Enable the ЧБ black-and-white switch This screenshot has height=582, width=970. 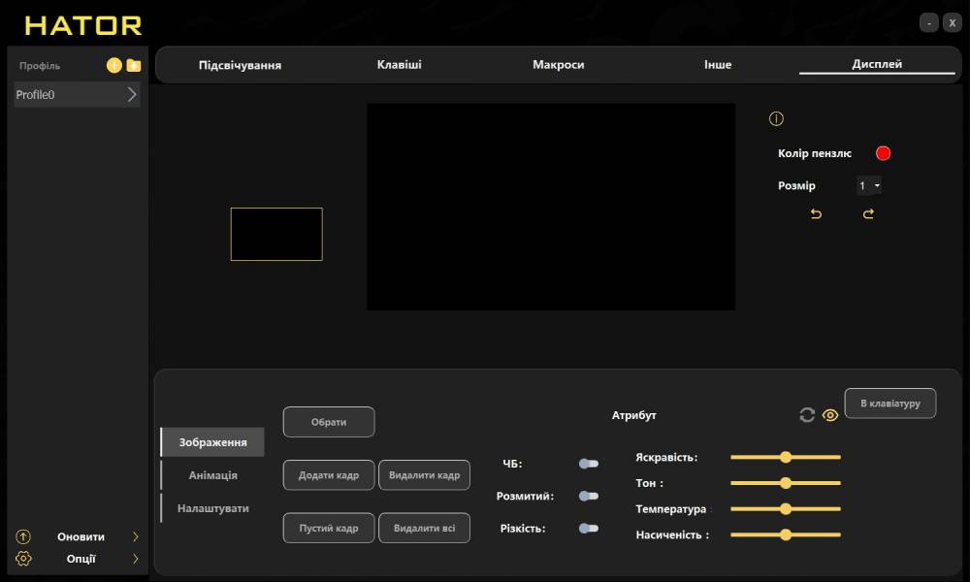click(588, 464)
